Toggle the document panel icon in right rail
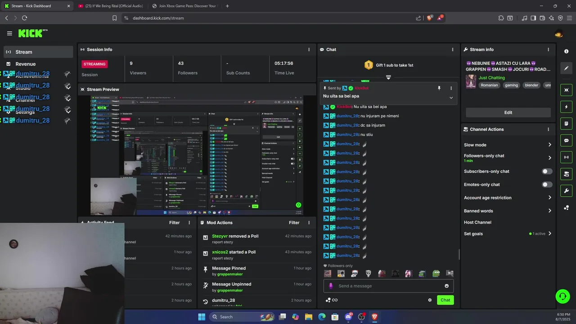The image size is (576, 324). click(566, 123)
